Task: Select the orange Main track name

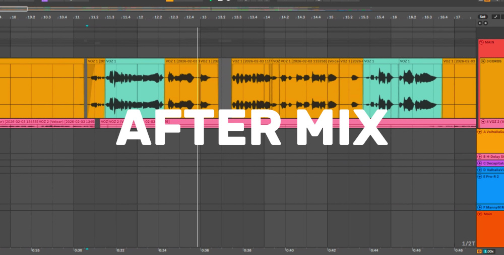Action: click(487, 214)
